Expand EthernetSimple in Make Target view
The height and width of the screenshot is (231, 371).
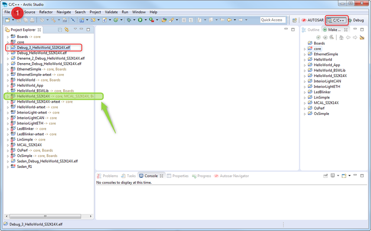[305, 54]
